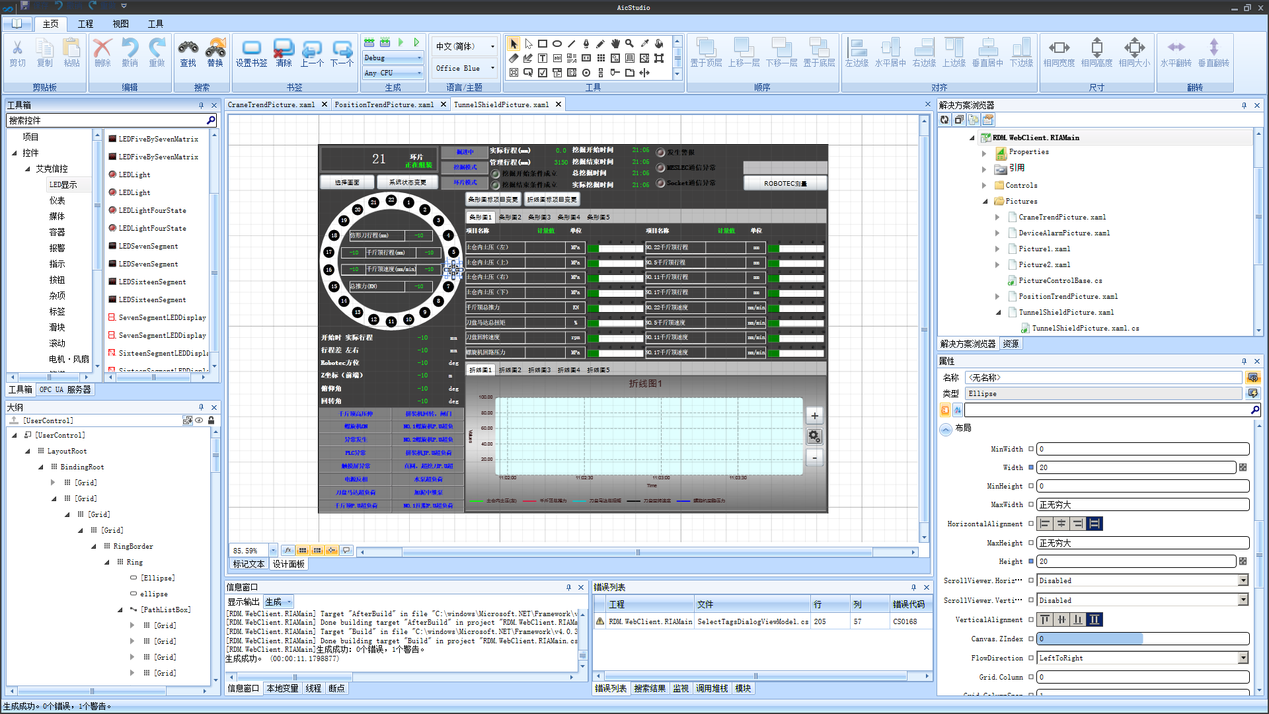
Task: Select the eraser tool
Action: click(x=514, y=58)
